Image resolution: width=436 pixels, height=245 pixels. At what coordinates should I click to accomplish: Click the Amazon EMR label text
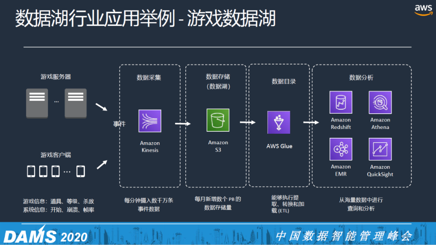pos(341,170)
